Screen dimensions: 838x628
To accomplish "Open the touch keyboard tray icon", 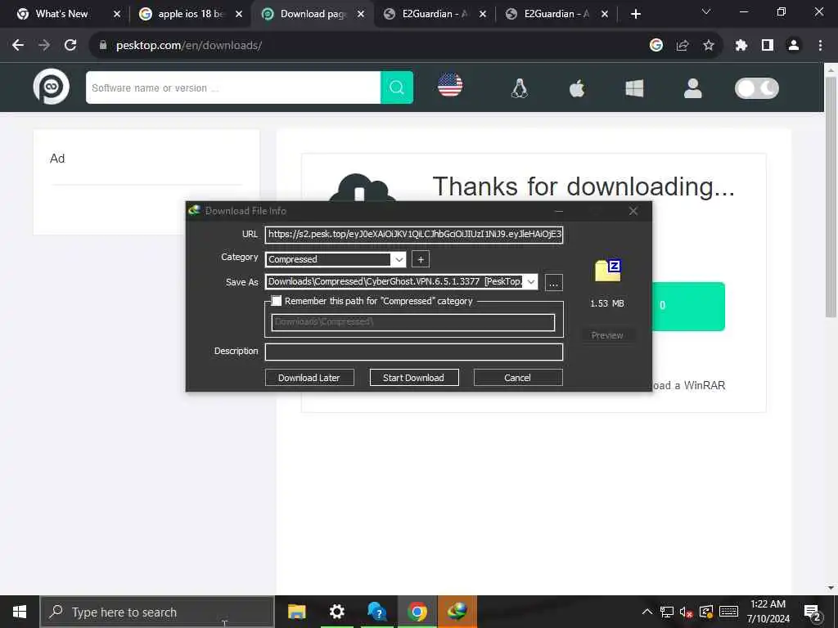I will tap(728, 612).
